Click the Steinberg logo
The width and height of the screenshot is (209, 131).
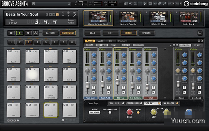point(196,4)
